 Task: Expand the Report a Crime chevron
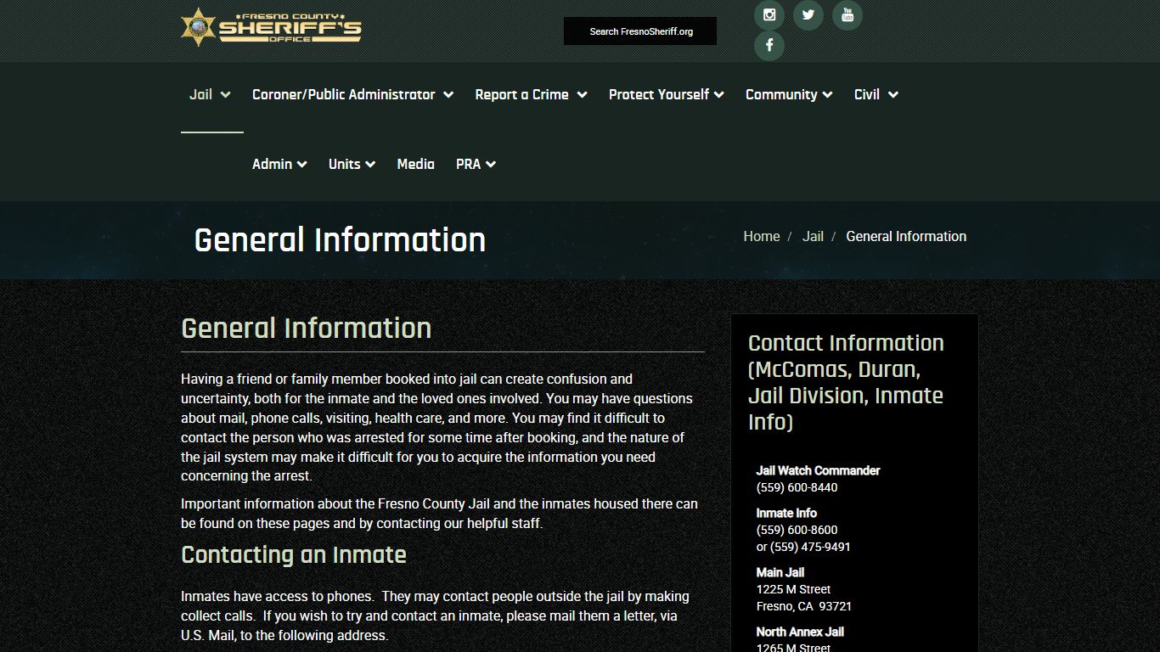(x=582, y=95)
